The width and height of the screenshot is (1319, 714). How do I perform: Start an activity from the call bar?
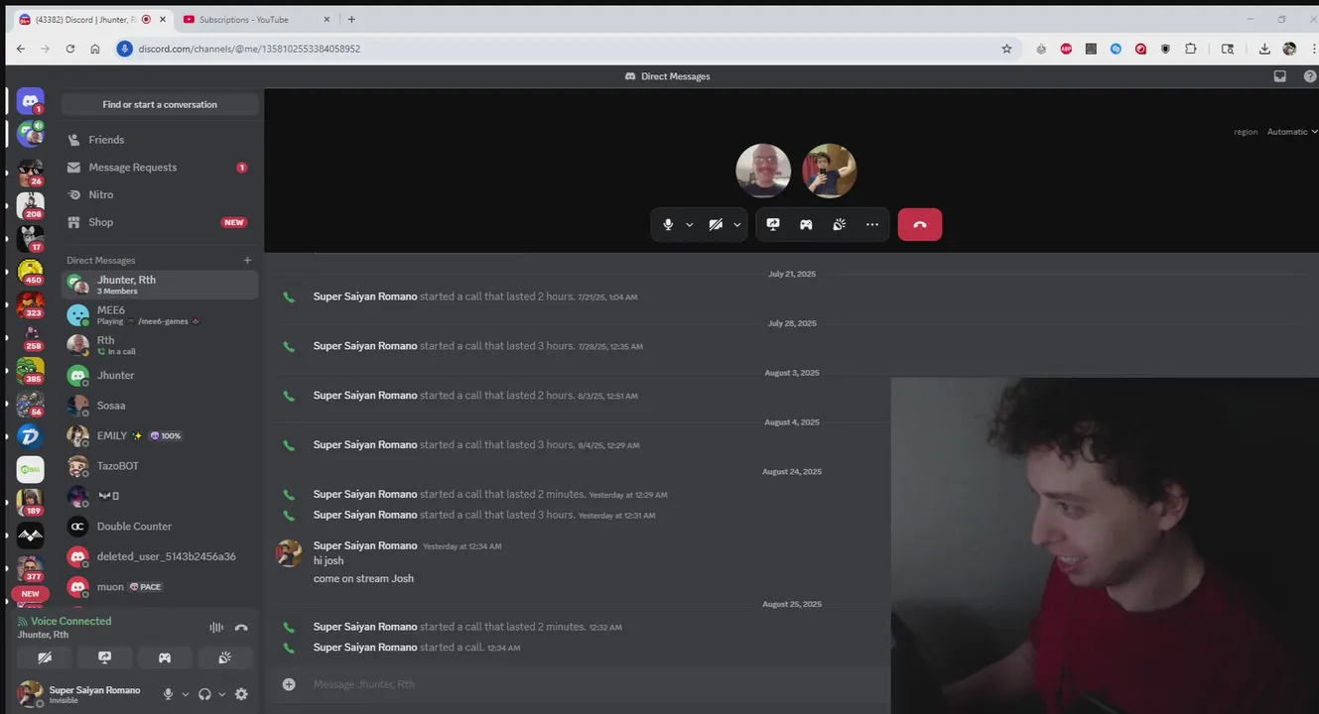pyautogui.click(x=806, y=225)
